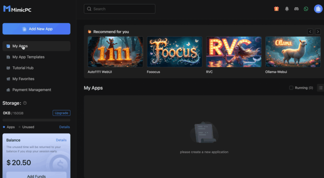The width and height of the screenshot is (324, 178).
Task: Click the Add Funds button
Action: coord(36,176)
